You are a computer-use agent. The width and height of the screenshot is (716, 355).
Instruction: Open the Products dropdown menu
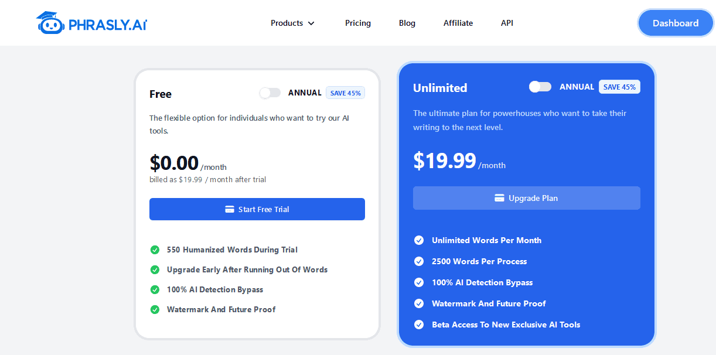click(x=287, y=23)
